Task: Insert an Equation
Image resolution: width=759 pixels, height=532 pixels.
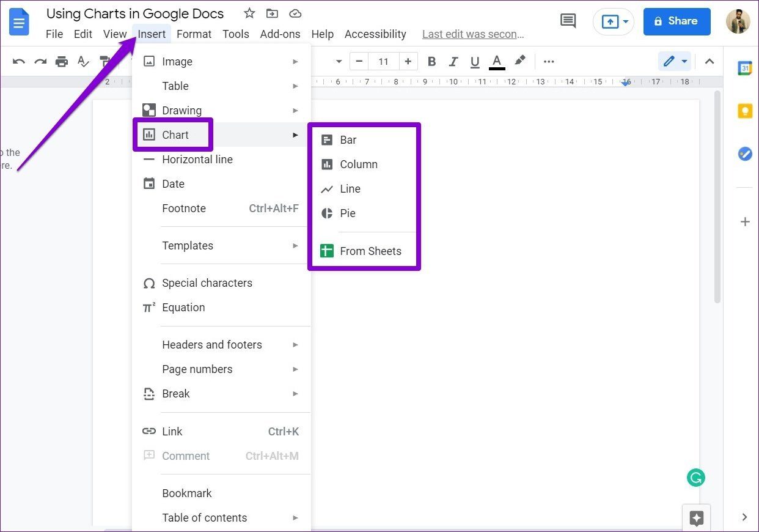Action: (x=221, y=308)
